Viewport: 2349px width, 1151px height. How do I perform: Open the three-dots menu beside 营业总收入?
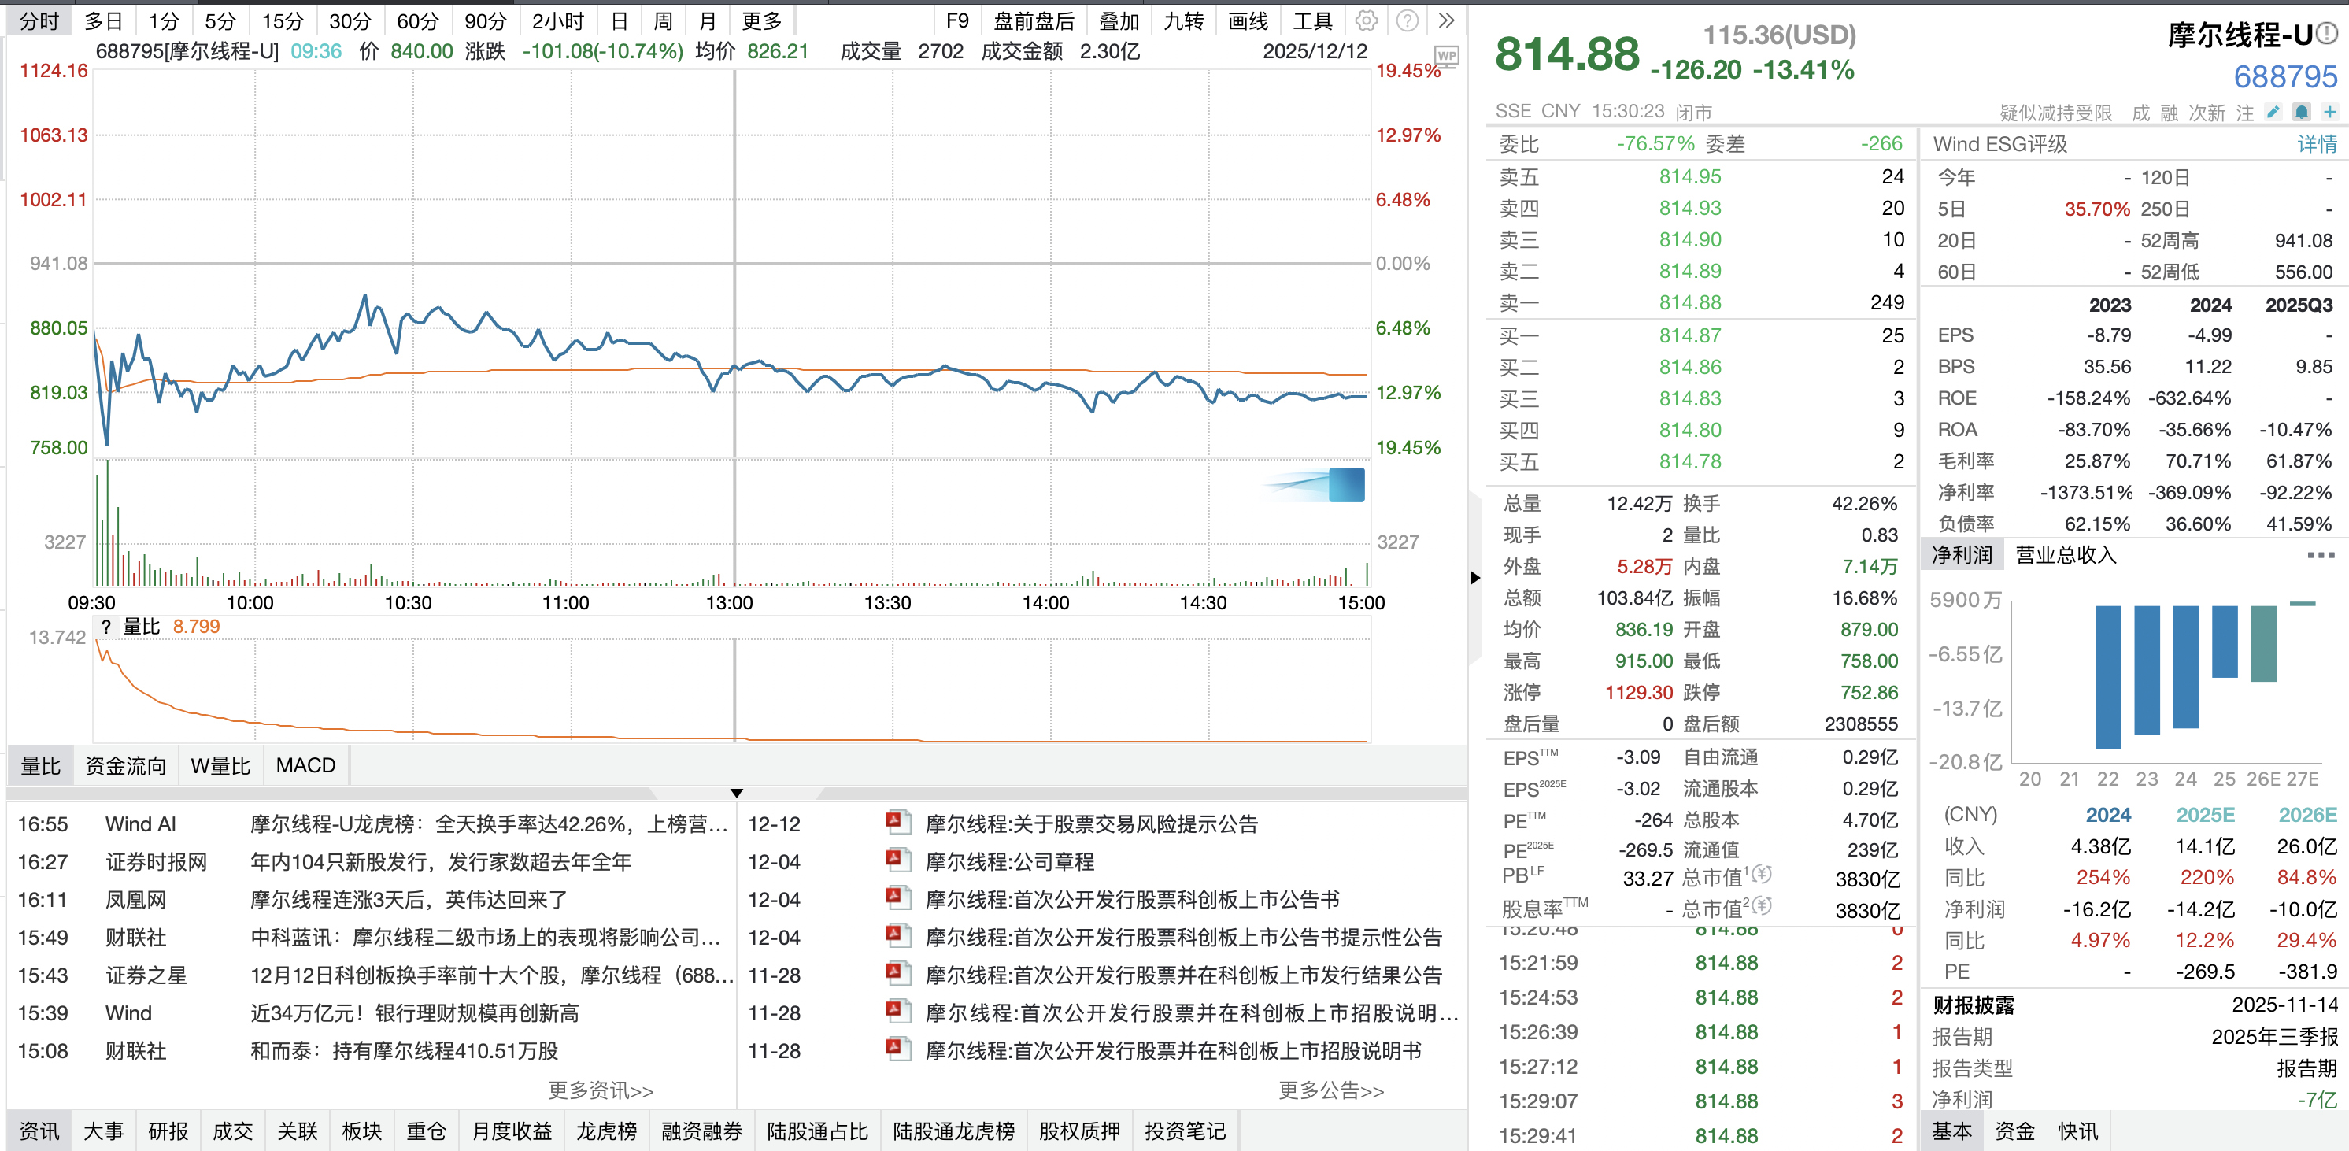pyautogui.click(x=2320, y=554)
